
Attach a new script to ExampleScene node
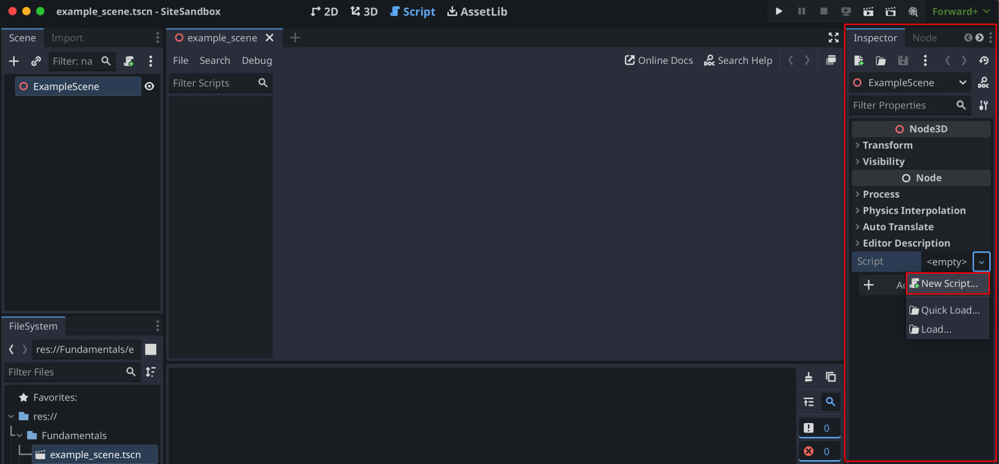click(947, 283)
